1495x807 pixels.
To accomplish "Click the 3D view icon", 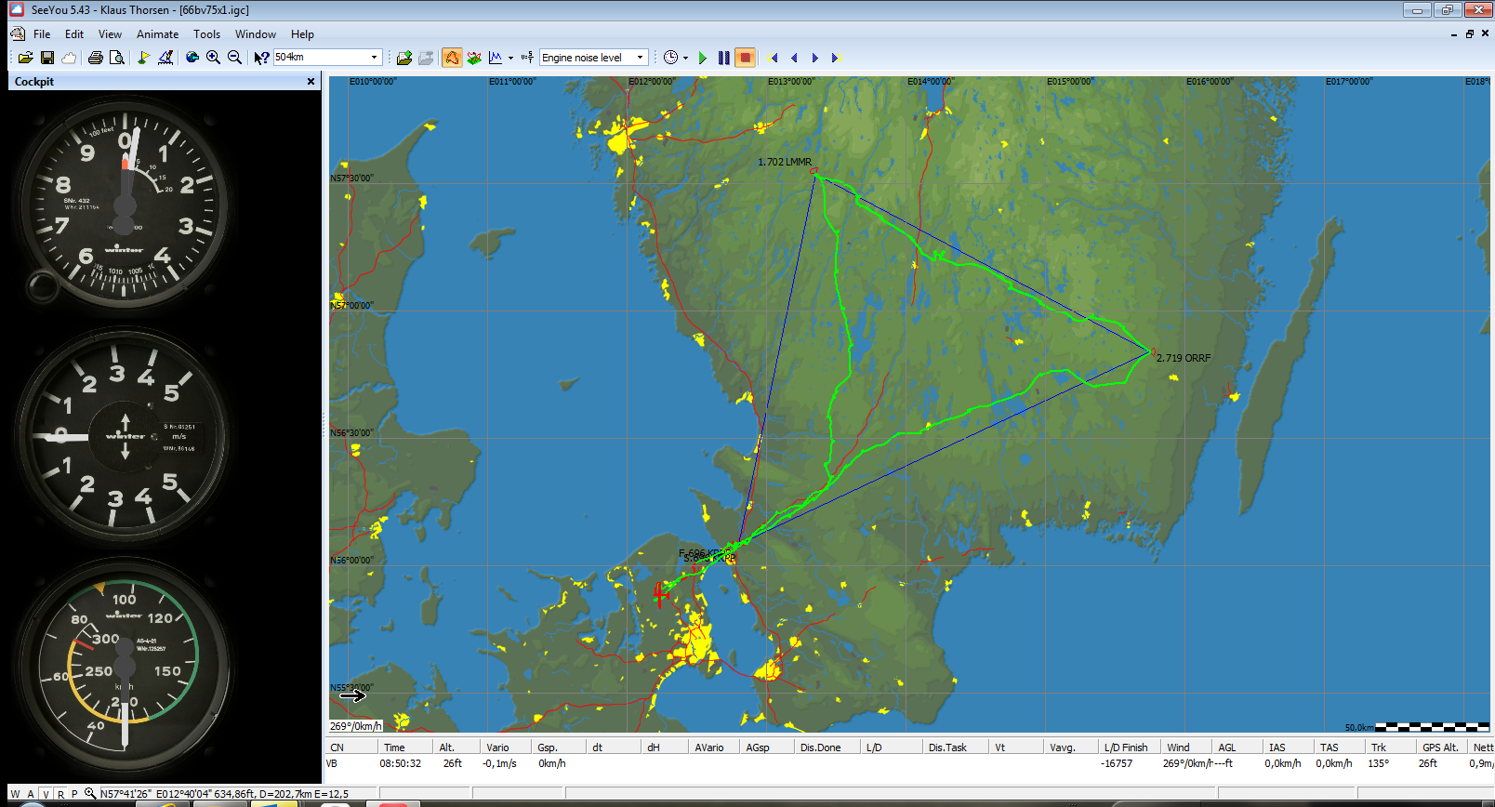I will [474, 58].
